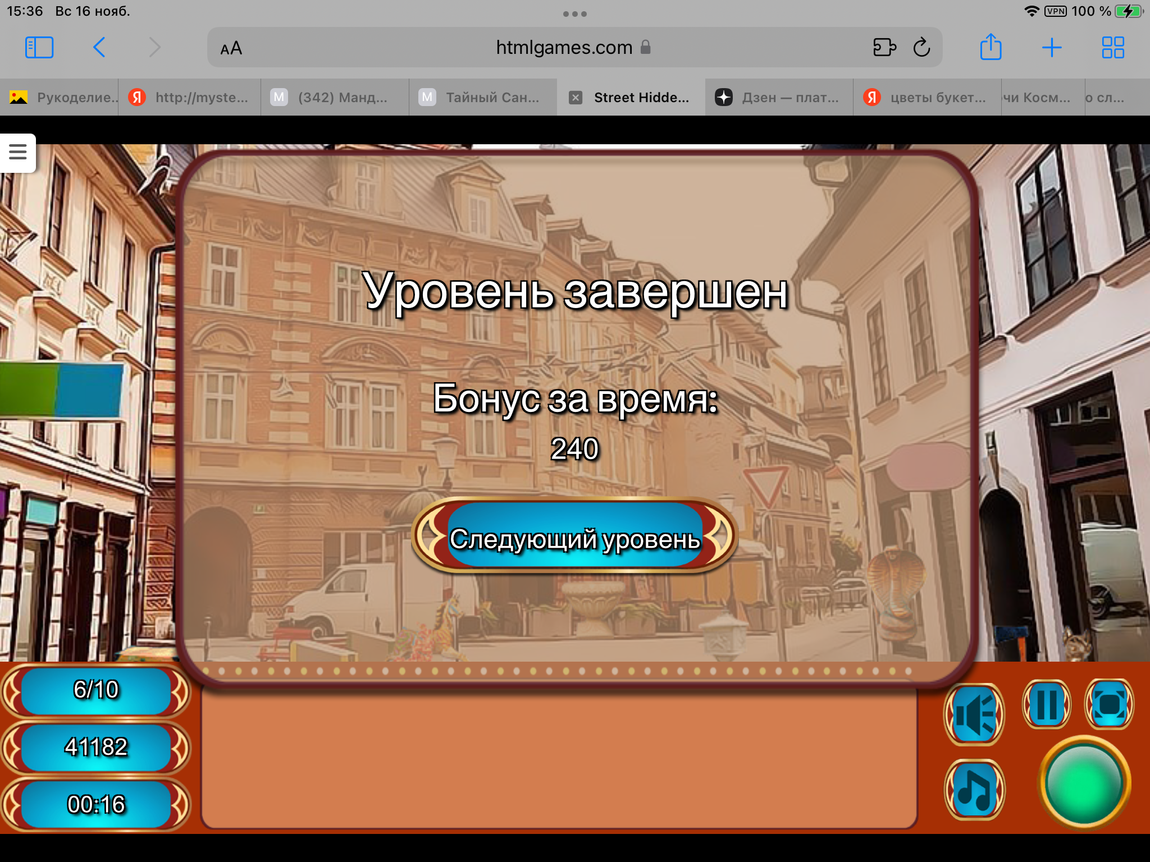Tap the htmlgames.com address field
1150x862 pixels.
pyautogui.click(x=564, y=48)
